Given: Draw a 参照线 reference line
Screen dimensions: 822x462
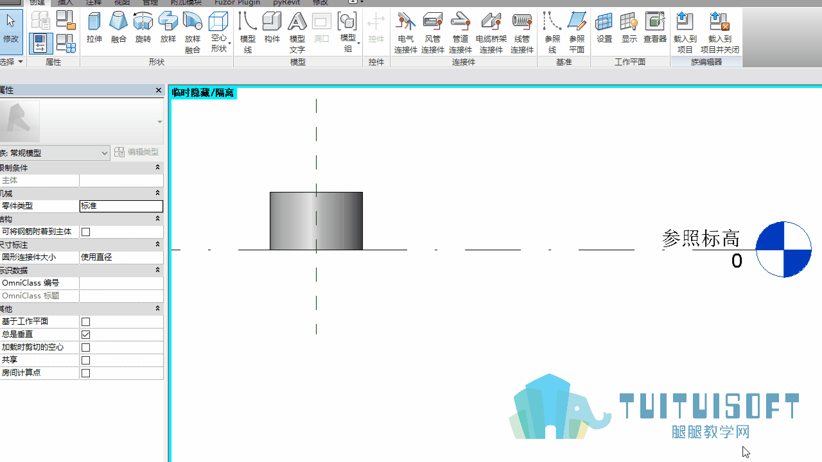Looking at the screenshot, I should click(x=552, y=32).
